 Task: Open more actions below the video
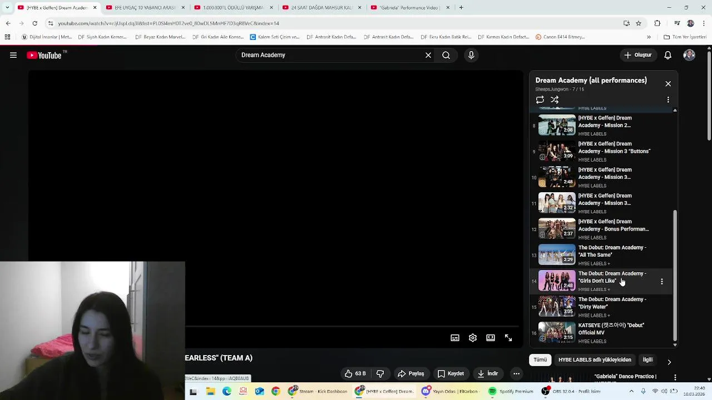(516, 373)
